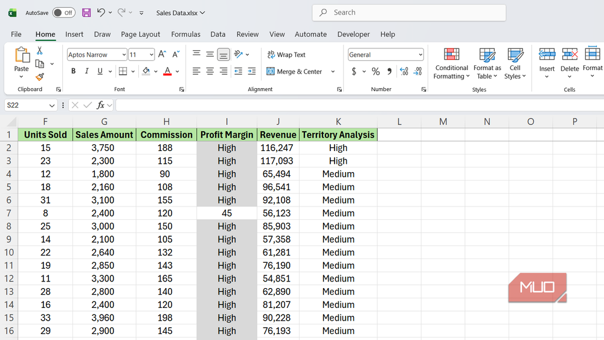Click the formula bar input area
This screenshot has height=340, width=604.
click(x=359, y=105)
